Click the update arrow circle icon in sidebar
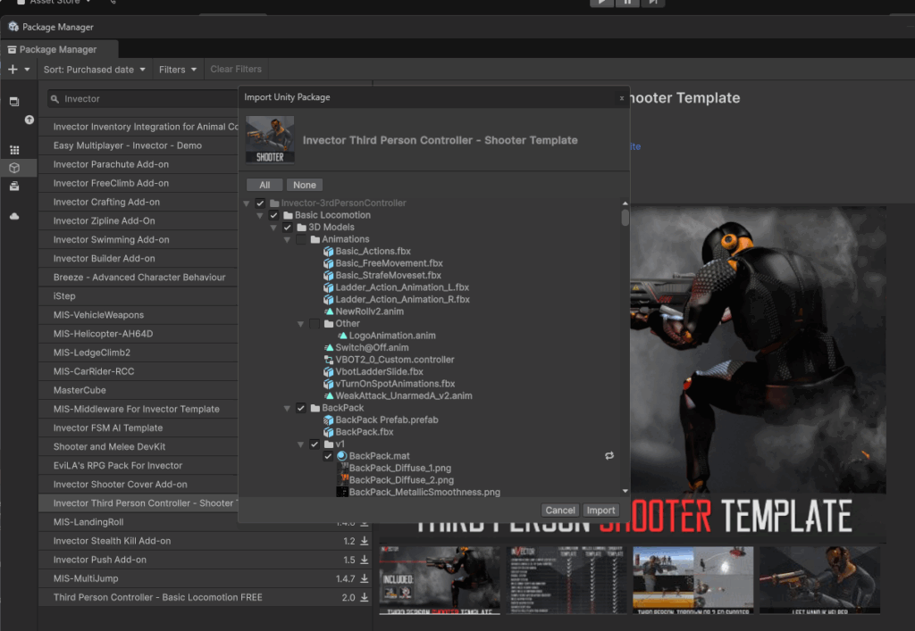915x631 pixels. pyautogui.click(x=29, y=120)
